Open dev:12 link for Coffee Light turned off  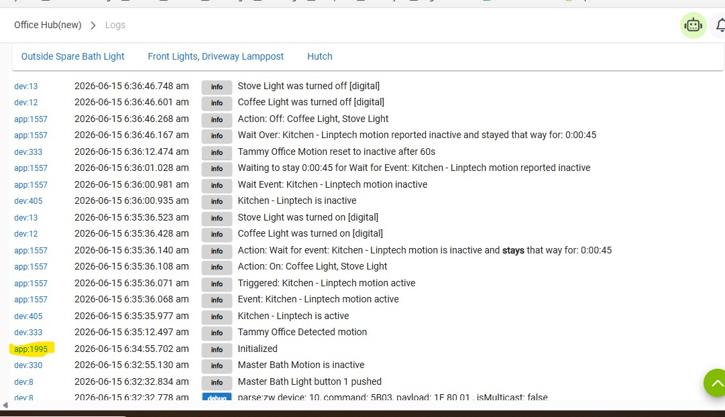click(x=26, y=103)
